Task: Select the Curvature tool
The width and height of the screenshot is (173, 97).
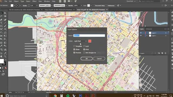Action: pyautogui.click(x=5, y=20)
